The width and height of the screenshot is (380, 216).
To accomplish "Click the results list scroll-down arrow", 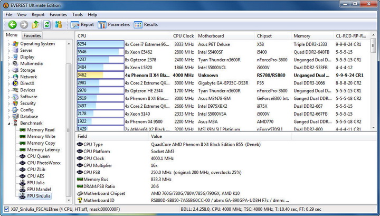I will click(x=373, y=127).
